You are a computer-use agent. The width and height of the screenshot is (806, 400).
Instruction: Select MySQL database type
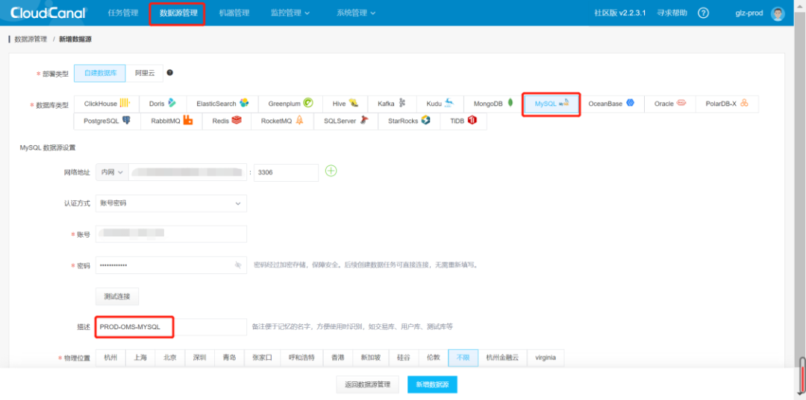pyautogui.click(x=552, y=104)
